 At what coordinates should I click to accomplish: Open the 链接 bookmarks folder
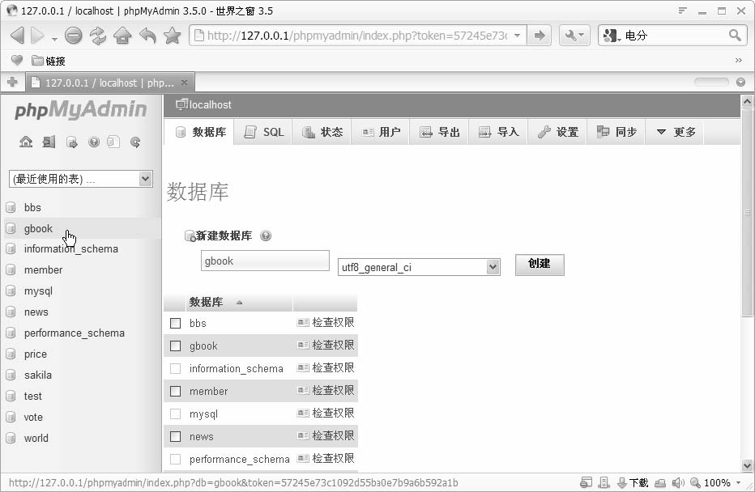pyautogui.click(x=48, y=61)
